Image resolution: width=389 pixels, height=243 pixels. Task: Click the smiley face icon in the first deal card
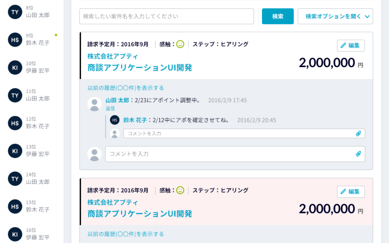tap(180, 44)
